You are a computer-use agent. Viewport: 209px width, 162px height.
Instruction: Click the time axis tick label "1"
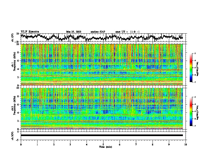[x=37, y=145]
